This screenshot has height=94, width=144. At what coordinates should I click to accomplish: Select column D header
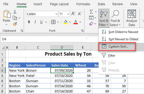(62, 47)
